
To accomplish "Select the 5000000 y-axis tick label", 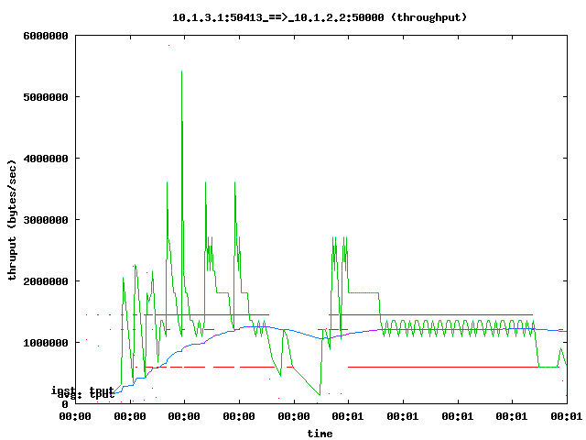I will (47, 97).
